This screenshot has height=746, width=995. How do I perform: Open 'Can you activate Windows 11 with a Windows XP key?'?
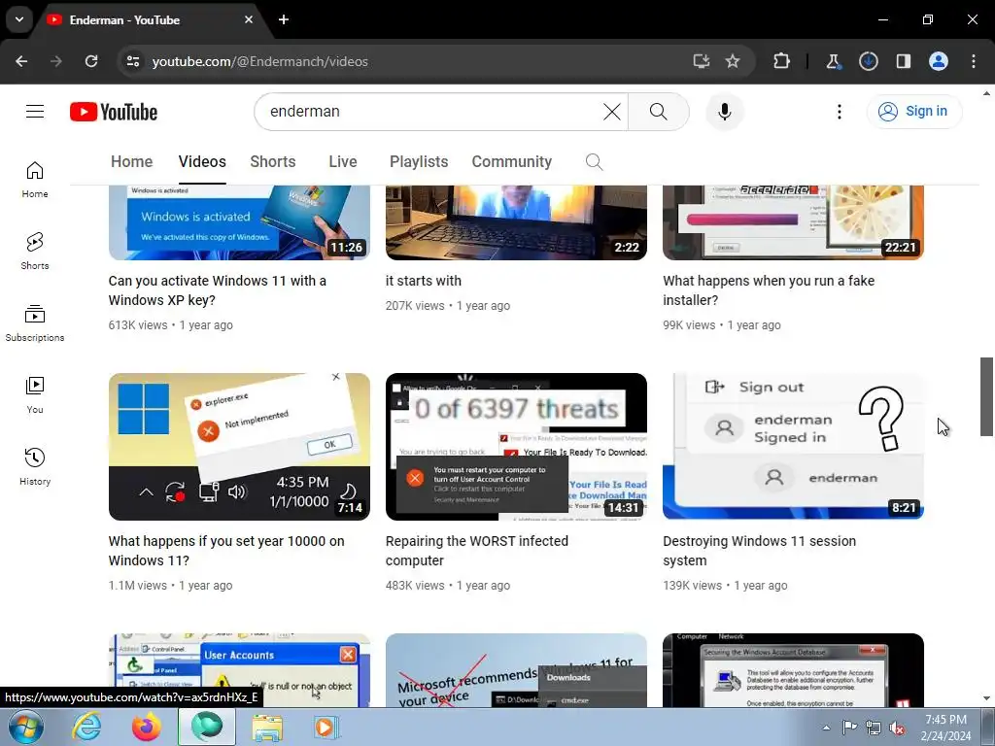(218, 290)
